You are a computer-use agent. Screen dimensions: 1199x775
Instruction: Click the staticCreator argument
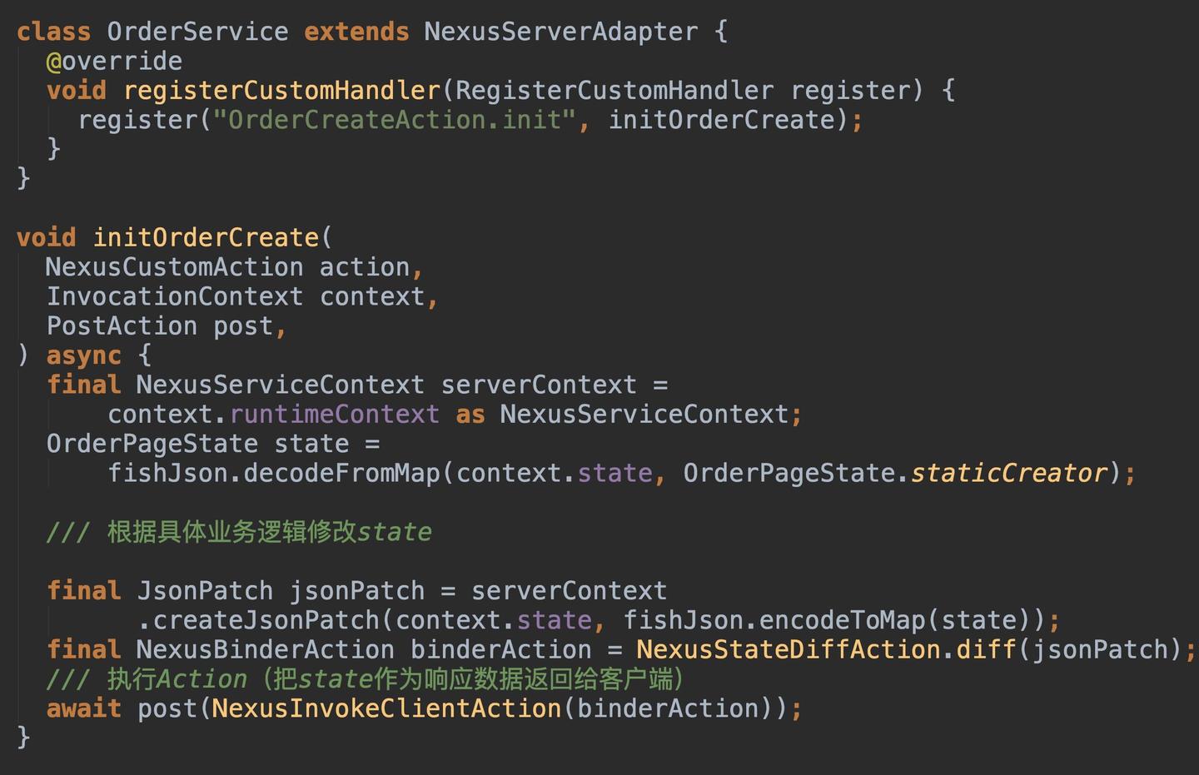(x=1008, y=473)
